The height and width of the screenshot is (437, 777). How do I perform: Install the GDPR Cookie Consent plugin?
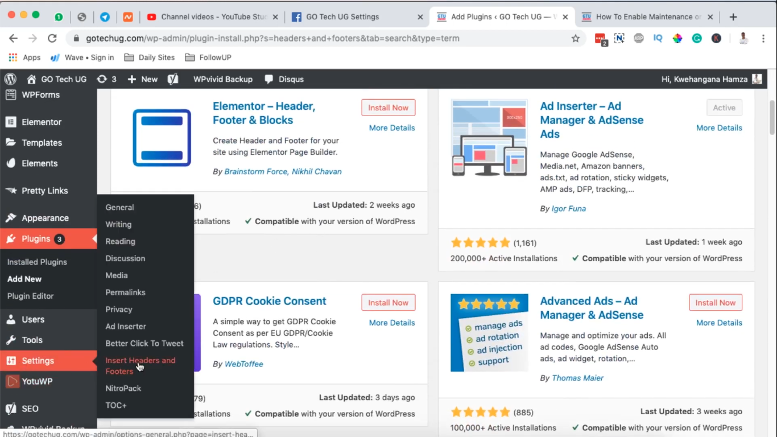pos(388,303)
